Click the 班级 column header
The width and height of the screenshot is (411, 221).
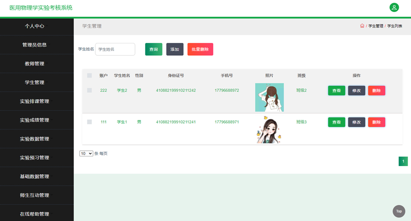click(x=301, y=76)
